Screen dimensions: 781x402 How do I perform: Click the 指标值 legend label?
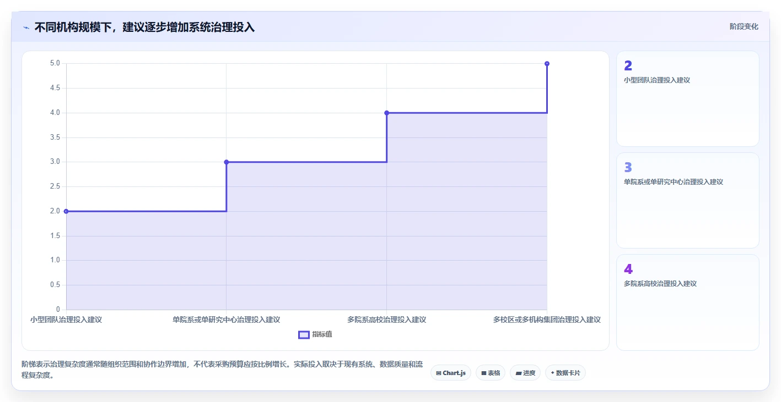(322, 334)
